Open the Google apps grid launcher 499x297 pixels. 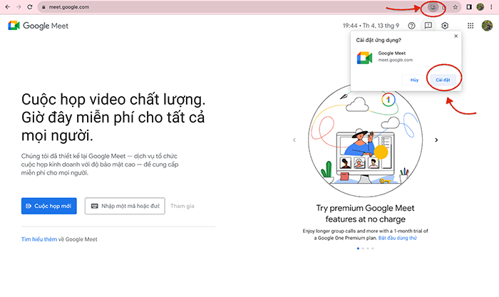(470, 26)
